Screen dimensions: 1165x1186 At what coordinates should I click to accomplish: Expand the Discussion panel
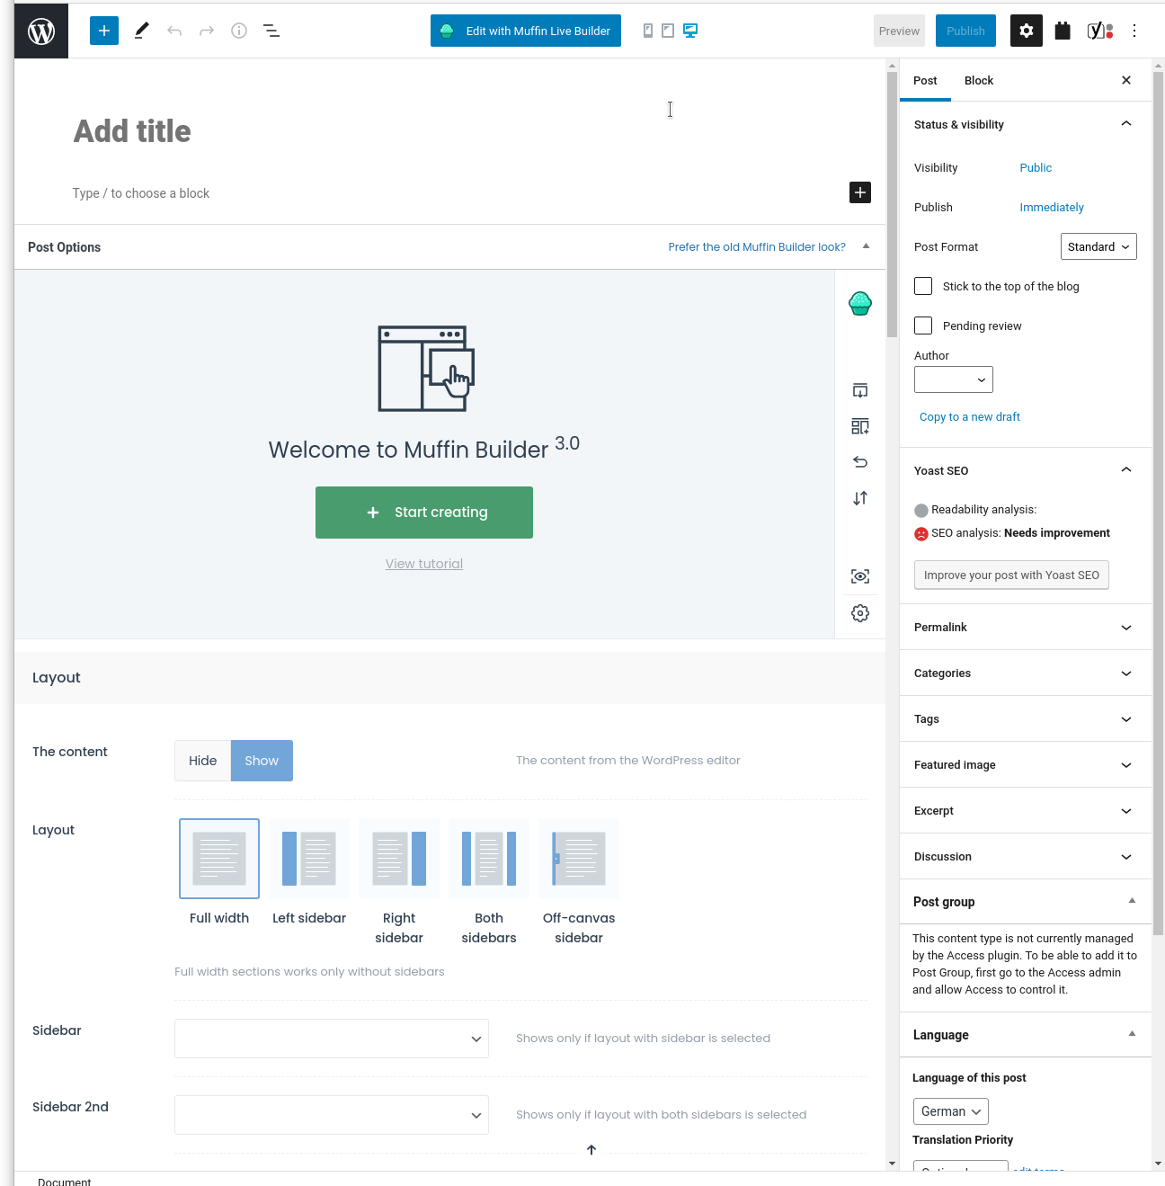1026,857
